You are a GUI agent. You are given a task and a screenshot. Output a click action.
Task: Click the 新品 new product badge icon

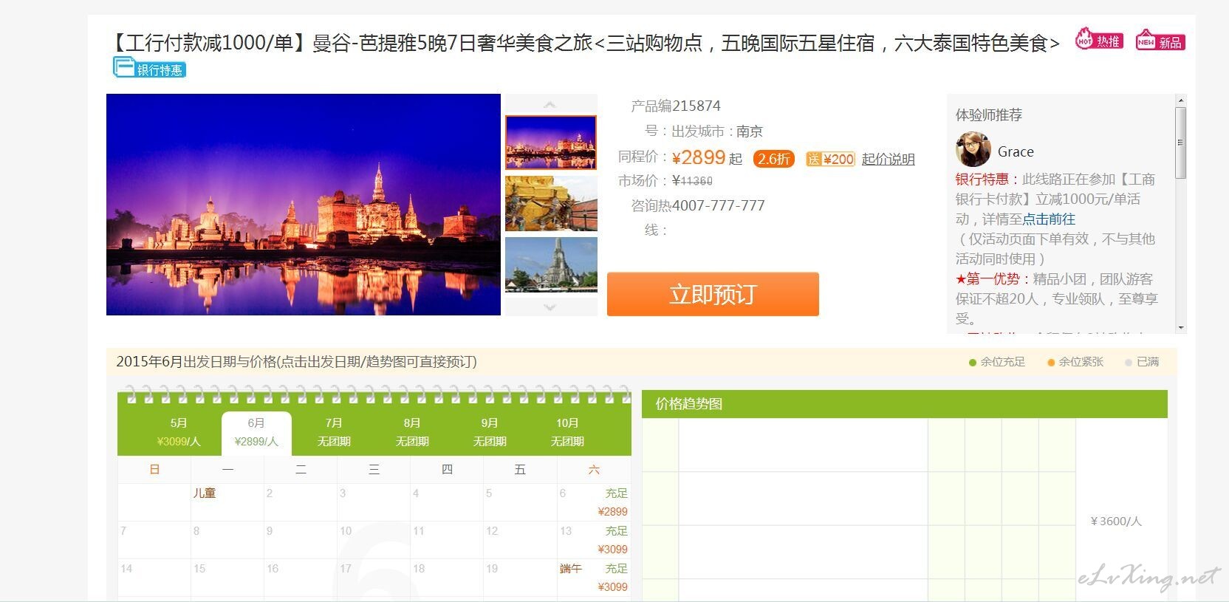point(1160,41)
